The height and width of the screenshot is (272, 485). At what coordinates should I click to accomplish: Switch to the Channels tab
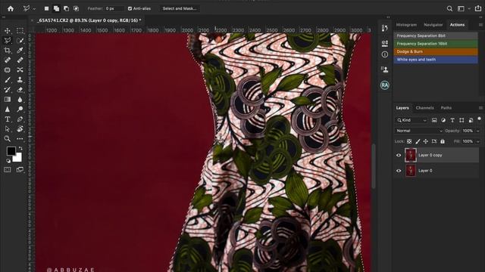(424, 108)
